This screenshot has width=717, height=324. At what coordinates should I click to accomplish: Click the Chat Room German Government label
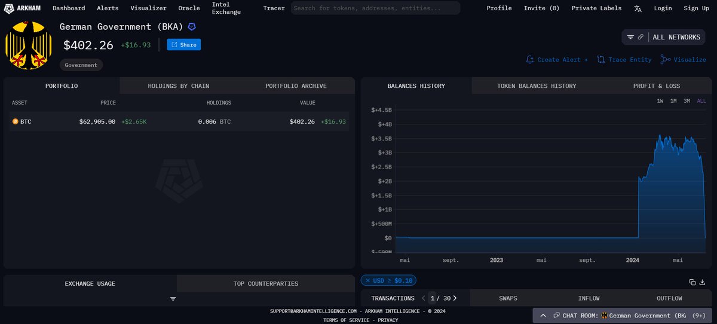pos(624,315)
